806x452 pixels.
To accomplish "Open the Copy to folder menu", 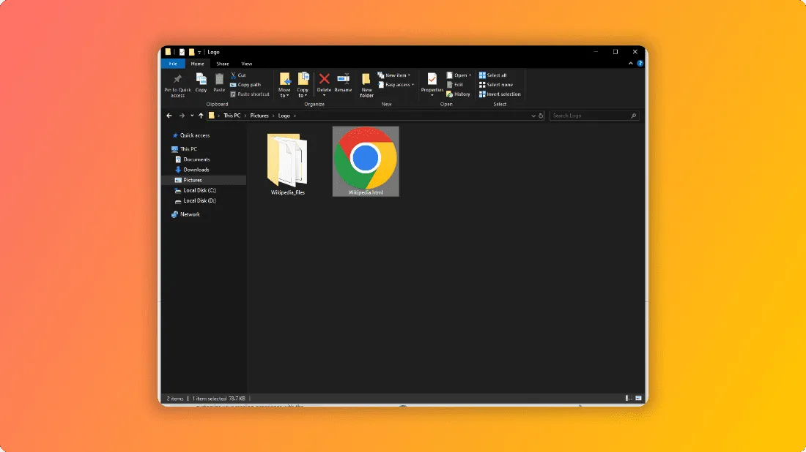I will [303, 85].
